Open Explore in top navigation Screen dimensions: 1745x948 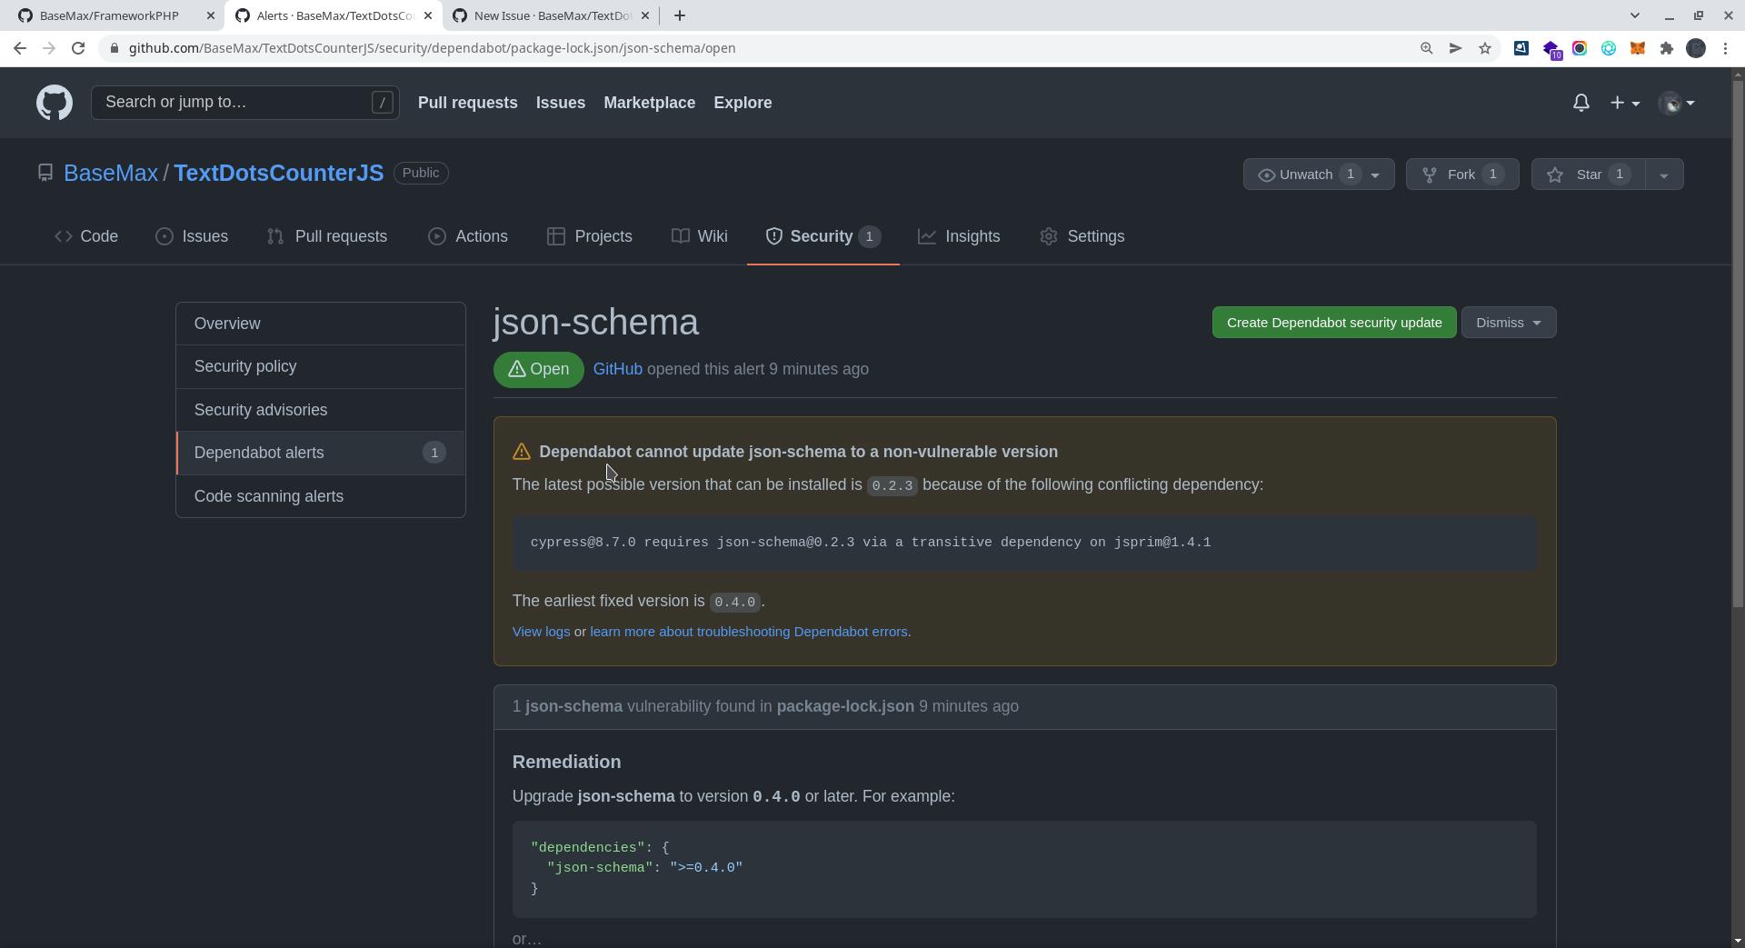pyautogui.click(x=743, y=103)
